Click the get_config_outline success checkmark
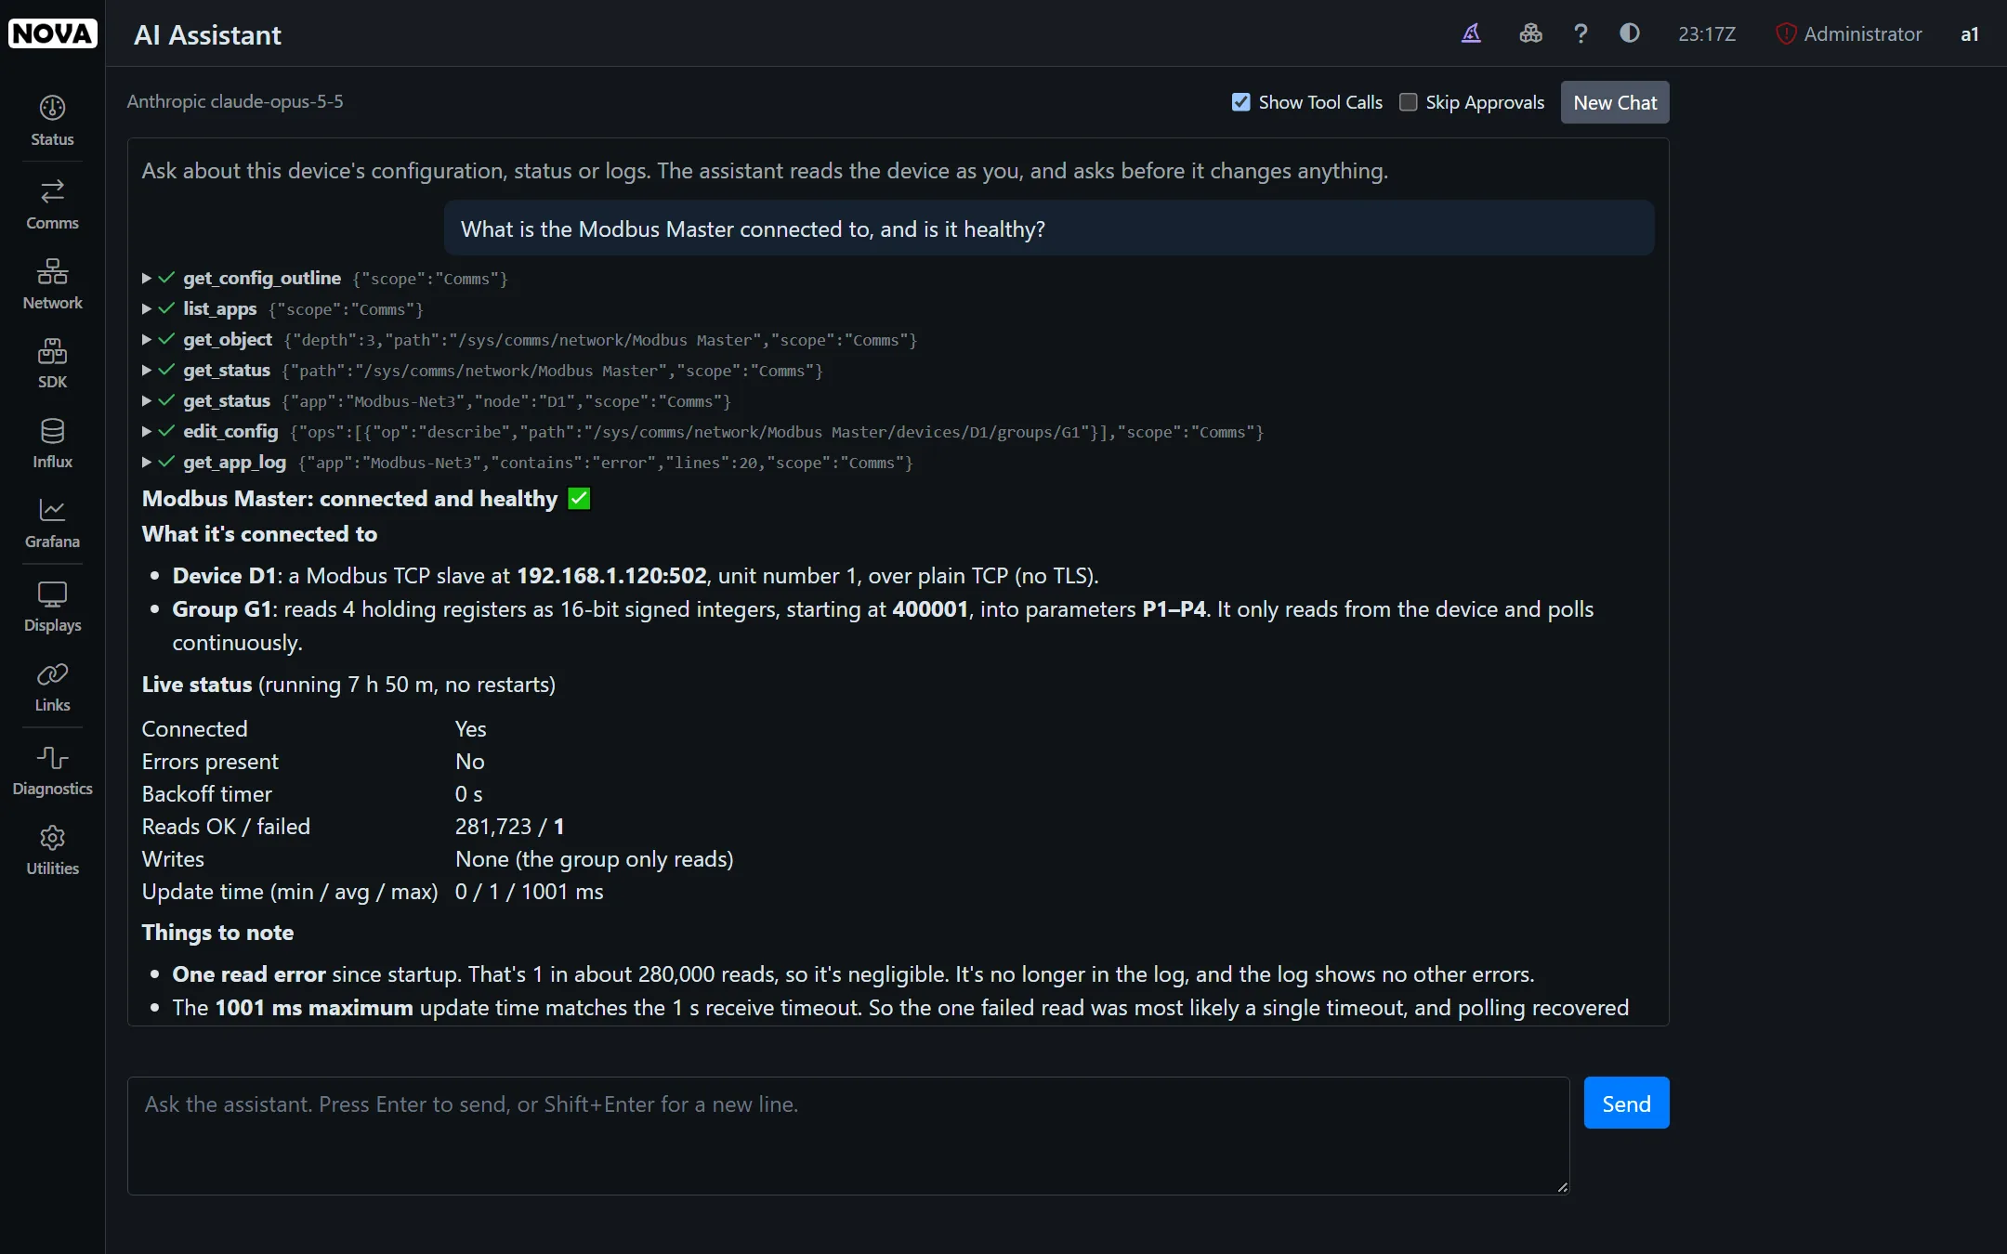This screenshot has width=2007, height=1254. 166,278
